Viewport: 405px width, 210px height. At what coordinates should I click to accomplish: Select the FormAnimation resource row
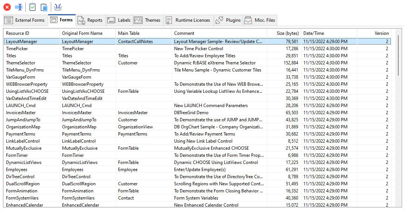point(197,191)
